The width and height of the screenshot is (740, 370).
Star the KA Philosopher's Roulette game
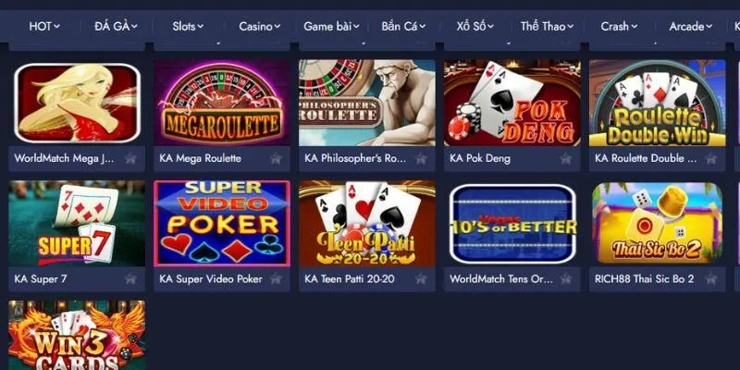click(x=421, y=158)
